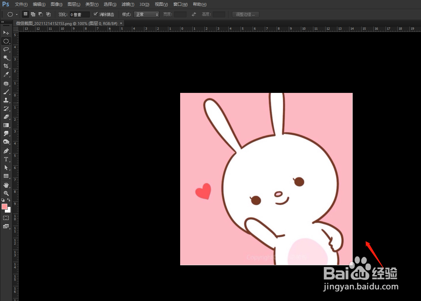Click the 宽度 width field
This screenshot has width=421, height=301.
(180, 14)
